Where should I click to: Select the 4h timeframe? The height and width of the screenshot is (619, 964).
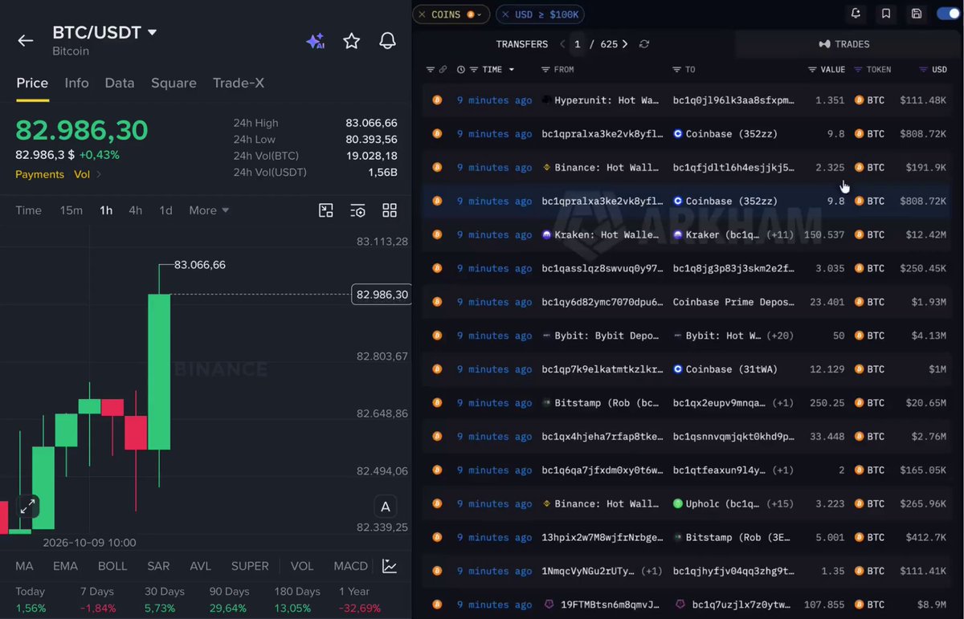point(136,210)
